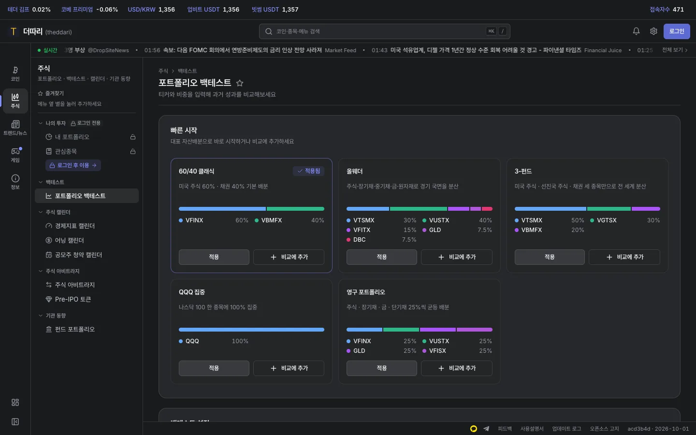This screenshot has width=696, height=435.
Task: Click 빗썸 USDT 1,357 price
Action: click(275, 10)
